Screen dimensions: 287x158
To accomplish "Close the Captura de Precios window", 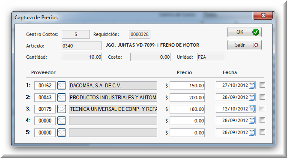I will coord(263,15).
